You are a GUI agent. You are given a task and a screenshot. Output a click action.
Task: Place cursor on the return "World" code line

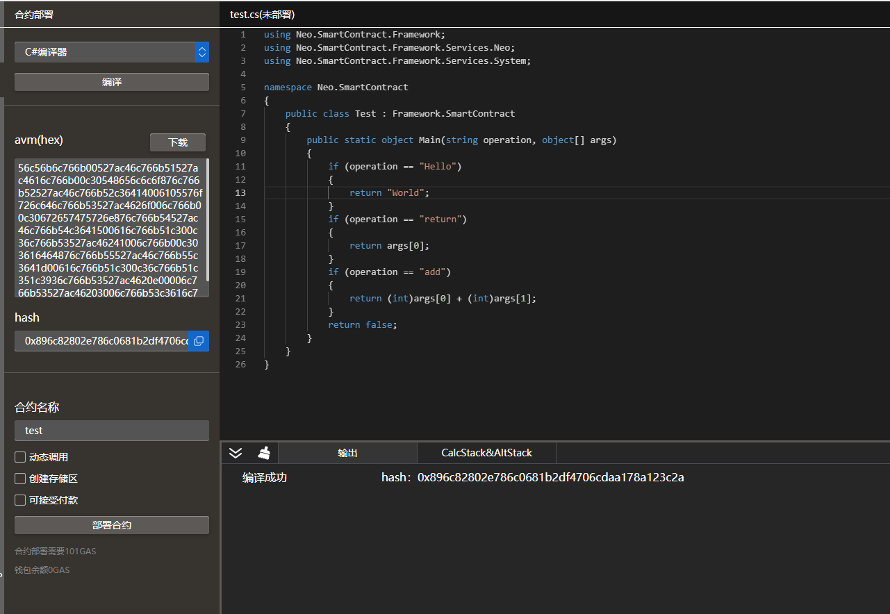pyautogui.click(x=389, y=193)
